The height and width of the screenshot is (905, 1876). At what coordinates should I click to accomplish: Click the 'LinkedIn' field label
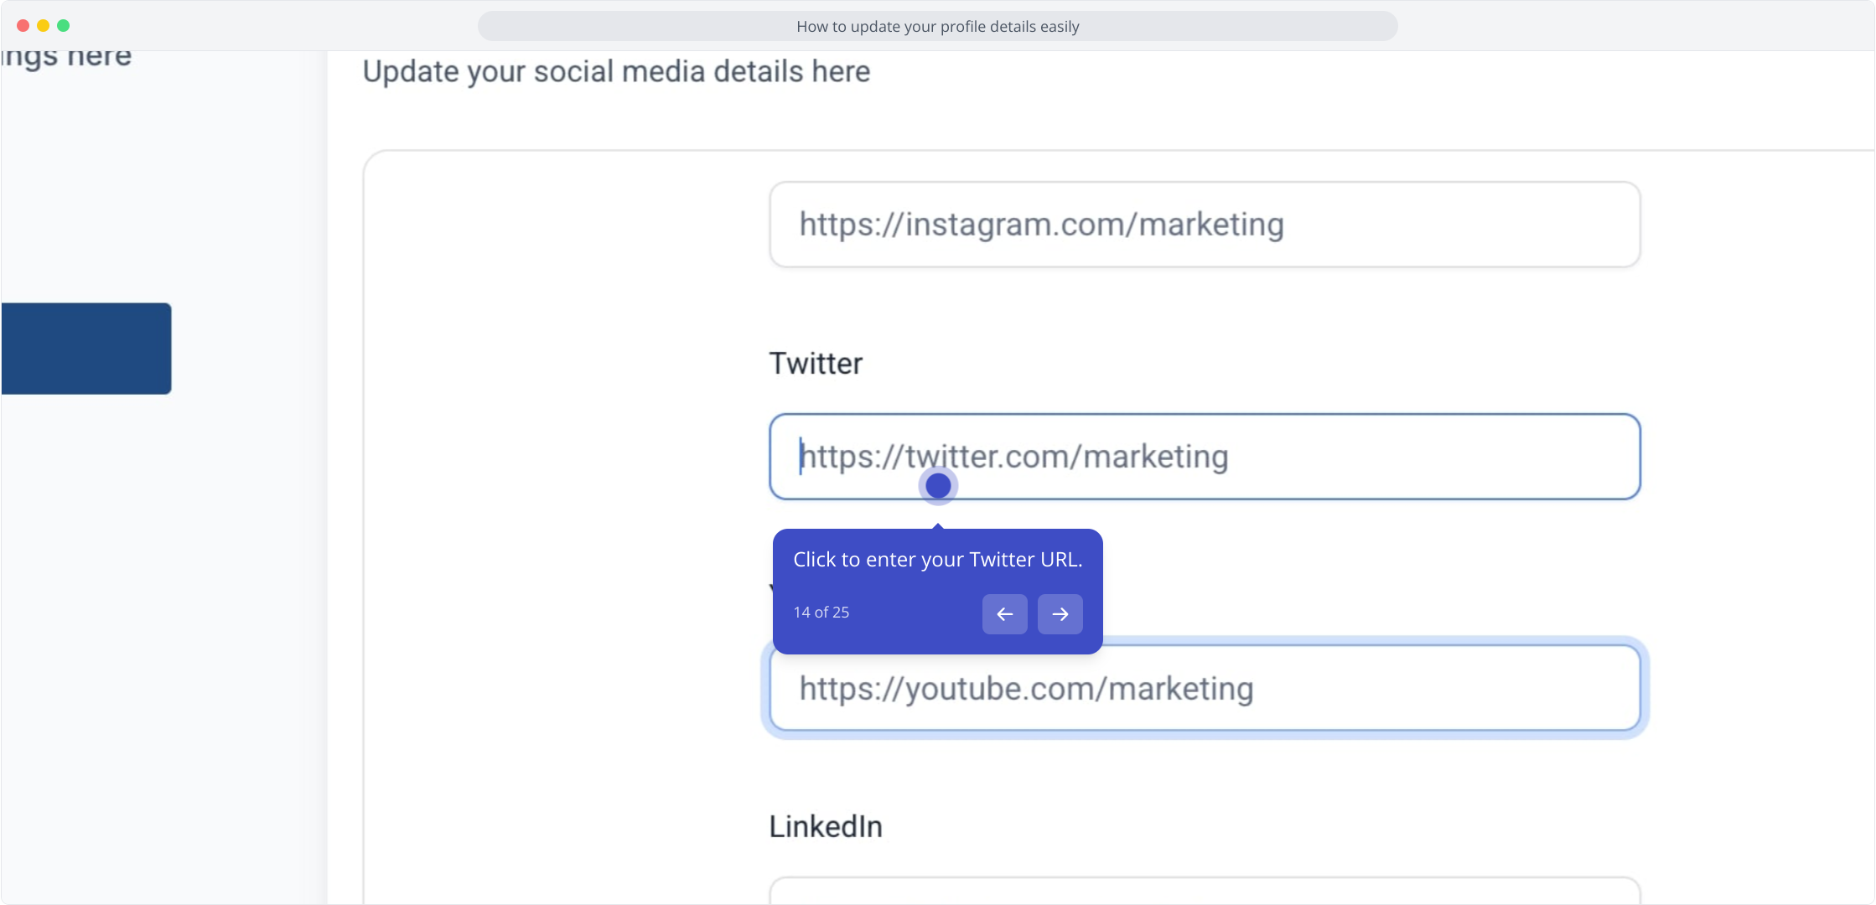point(826,827)
